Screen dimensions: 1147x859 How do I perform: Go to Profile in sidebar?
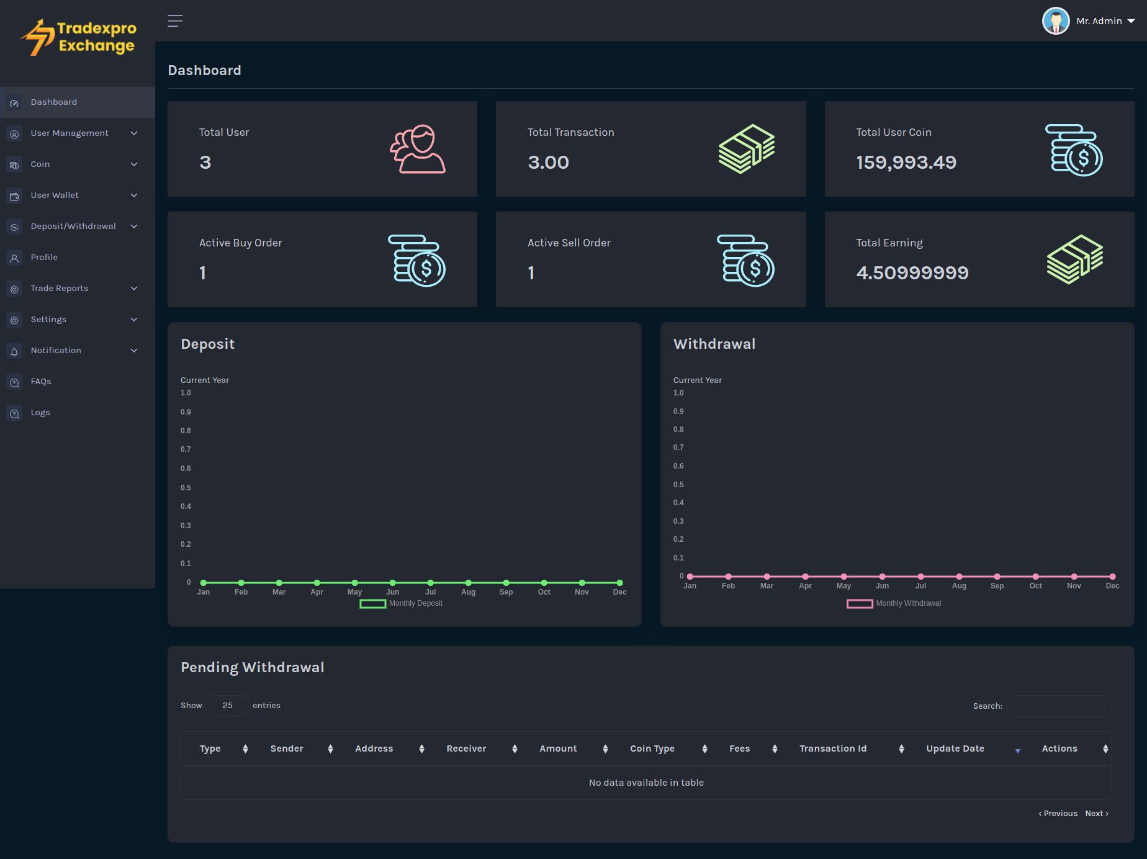pyautogui.click(x=44, y=258)
